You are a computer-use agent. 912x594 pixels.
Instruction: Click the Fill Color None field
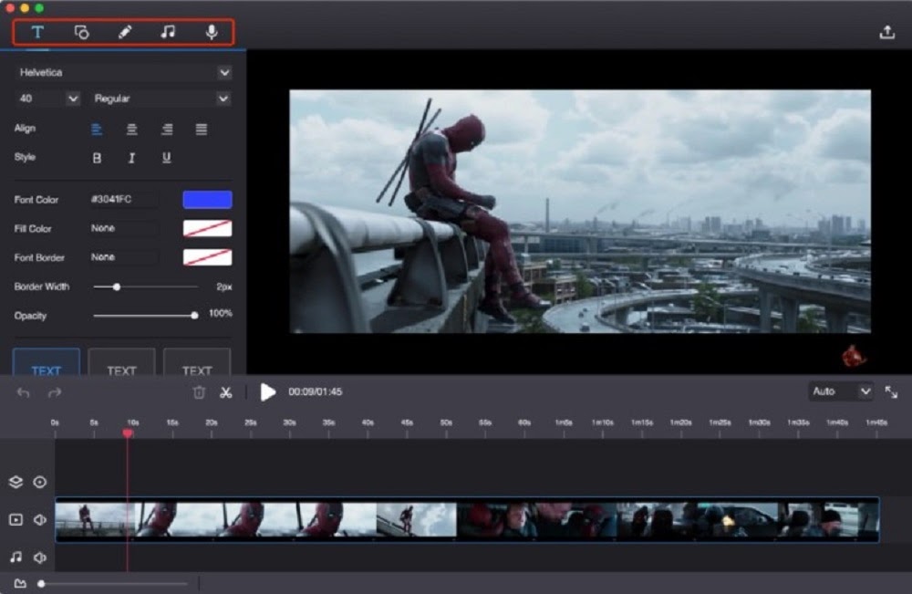123,228
